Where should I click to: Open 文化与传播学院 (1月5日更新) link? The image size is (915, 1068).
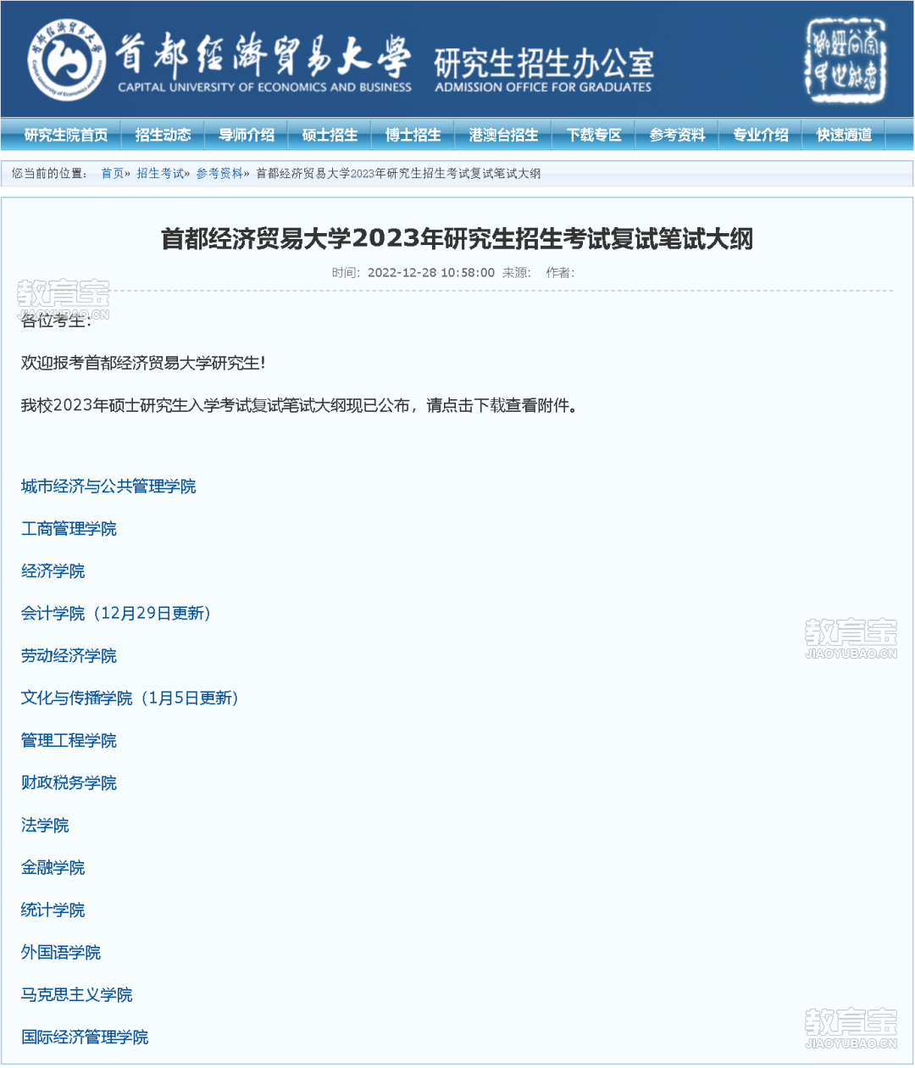[x=130, y=698]
